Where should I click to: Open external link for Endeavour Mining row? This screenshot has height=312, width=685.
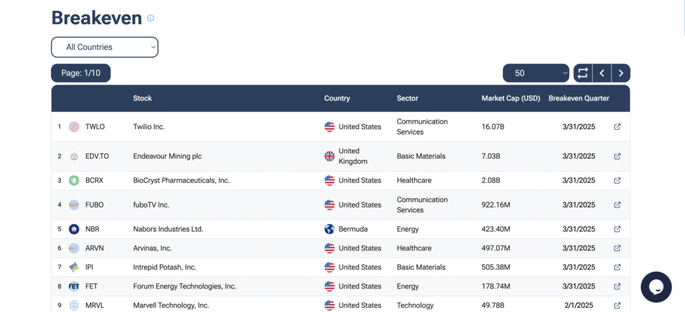(x=617, y=157)
